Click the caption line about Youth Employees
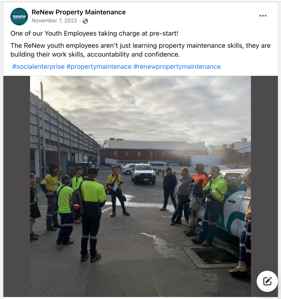Viewport: 281px width, 299px height. coord(94,33)
